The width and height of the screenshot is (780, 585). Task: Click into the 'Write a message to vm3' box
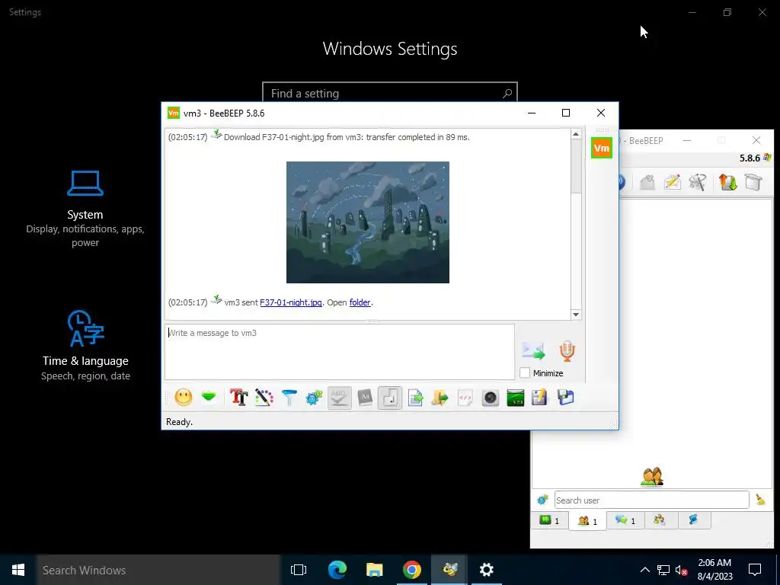340,352
